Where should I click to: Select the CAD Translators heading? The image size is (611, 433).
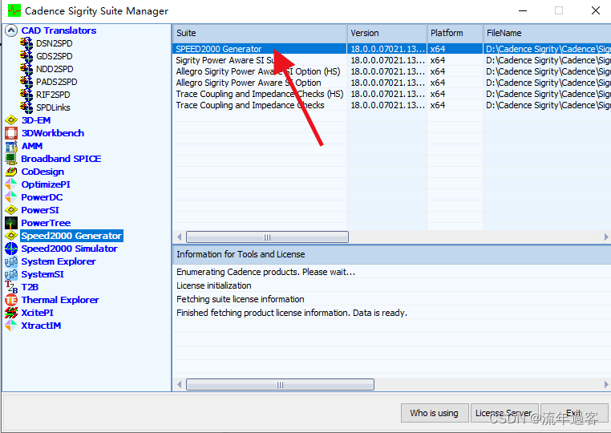coord(59,30)
